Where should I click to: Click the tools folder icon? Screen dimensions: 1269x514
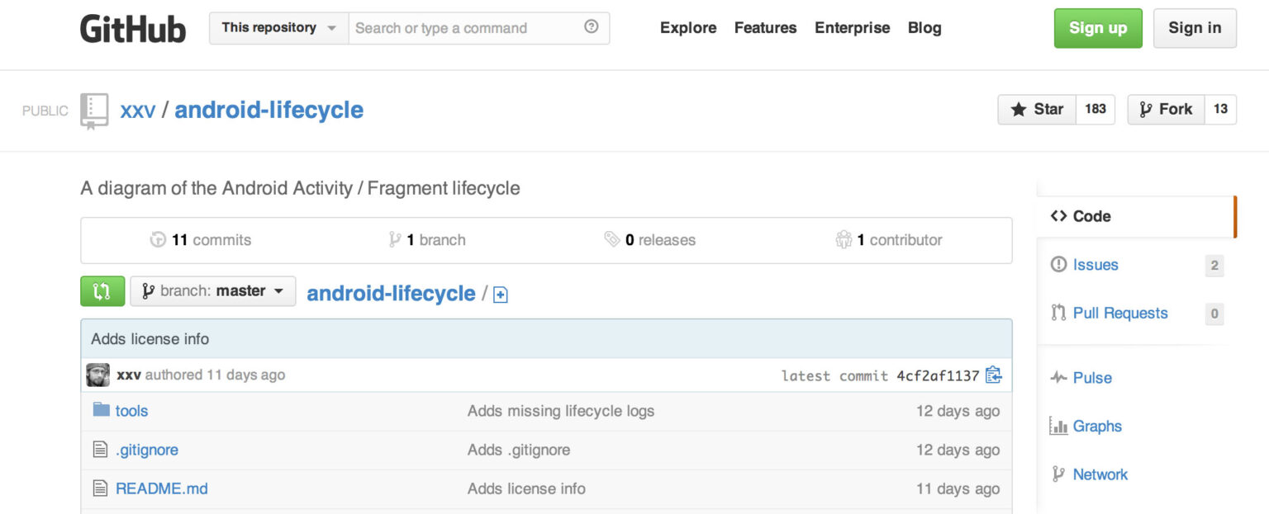[x=101, y=410]
